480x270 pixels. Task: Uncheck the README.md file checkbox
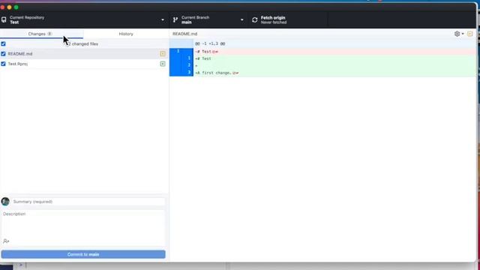pos(3,54)
